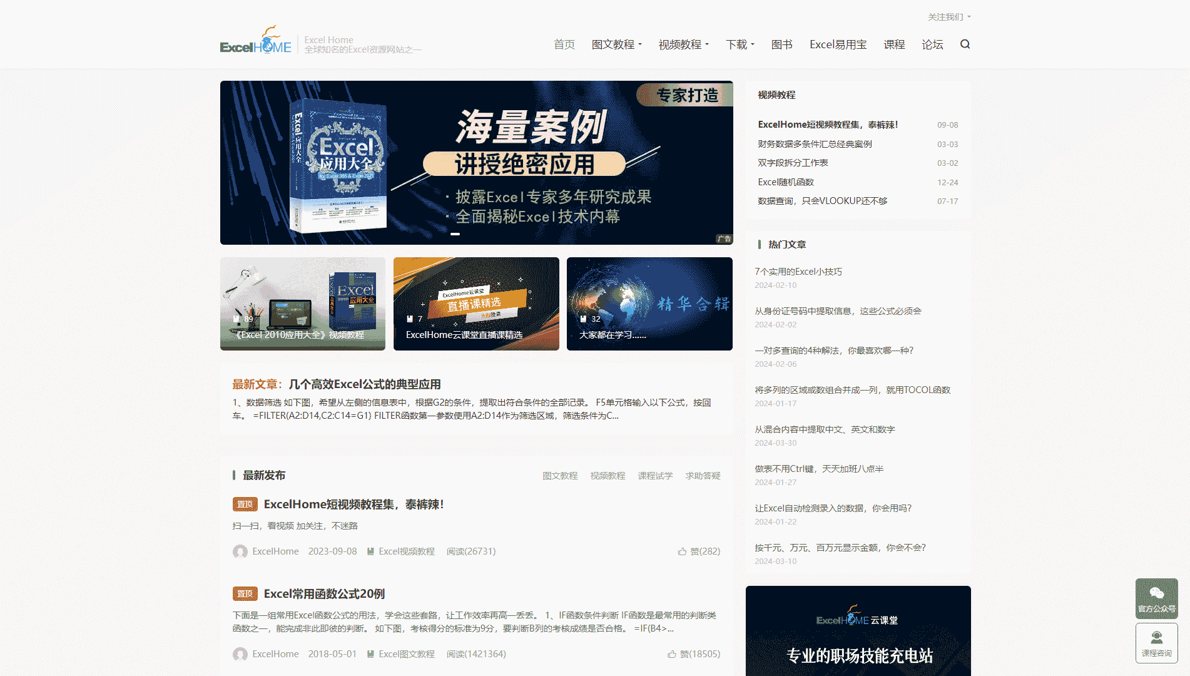Open 论坛 in the navigation bar
The image size is (1190, 676).
tap(932, 44)
